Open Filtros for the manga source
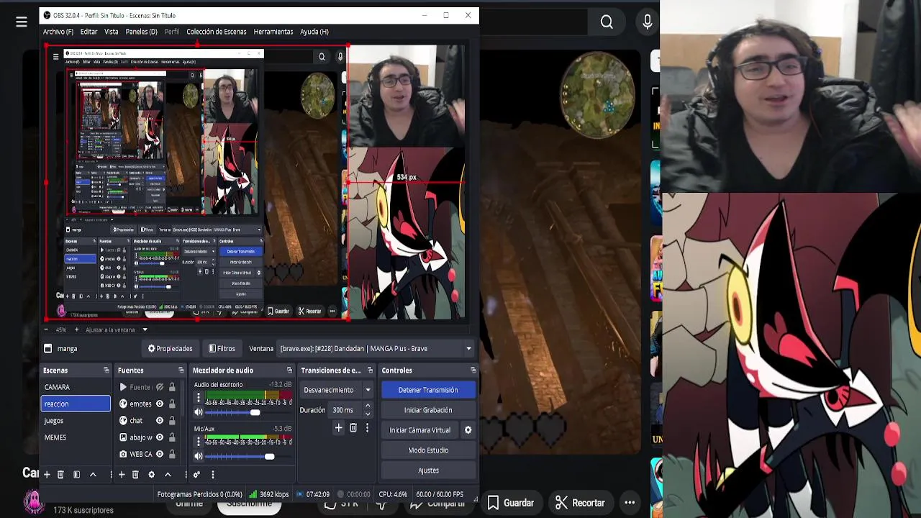Viewport: 921px width, 518px height. point(222,349)
